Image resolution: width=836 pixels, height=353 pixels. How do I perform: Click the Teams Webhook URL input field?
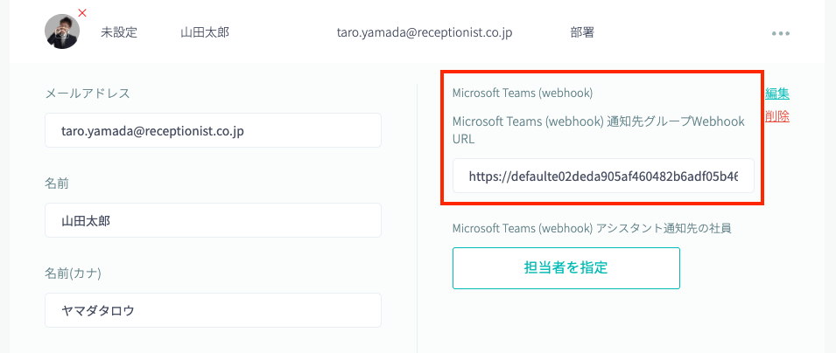coord(602,176)
